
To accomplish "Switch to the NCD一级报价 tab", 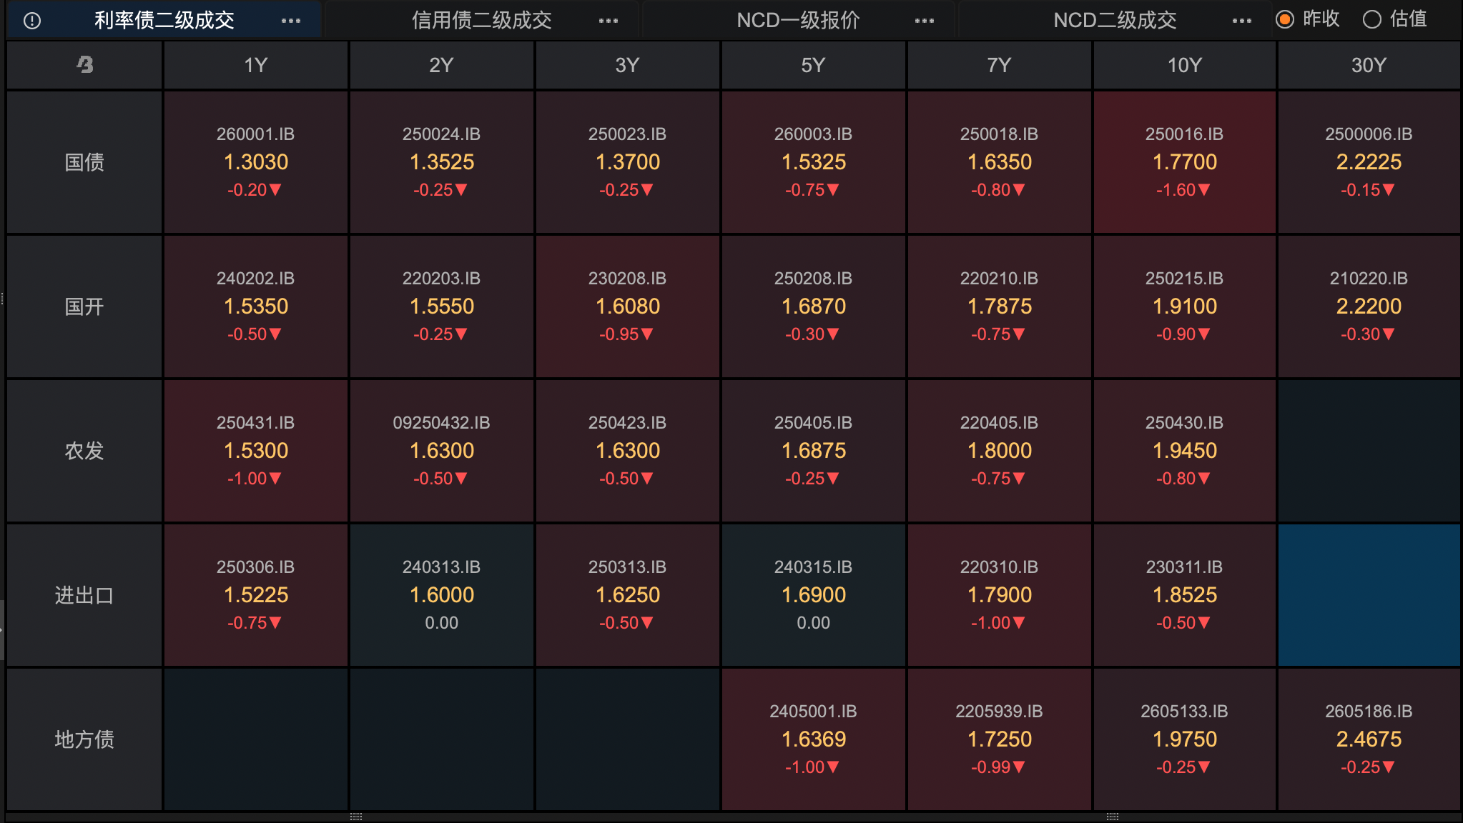I will pyautogui.click(x=798, y=21).
